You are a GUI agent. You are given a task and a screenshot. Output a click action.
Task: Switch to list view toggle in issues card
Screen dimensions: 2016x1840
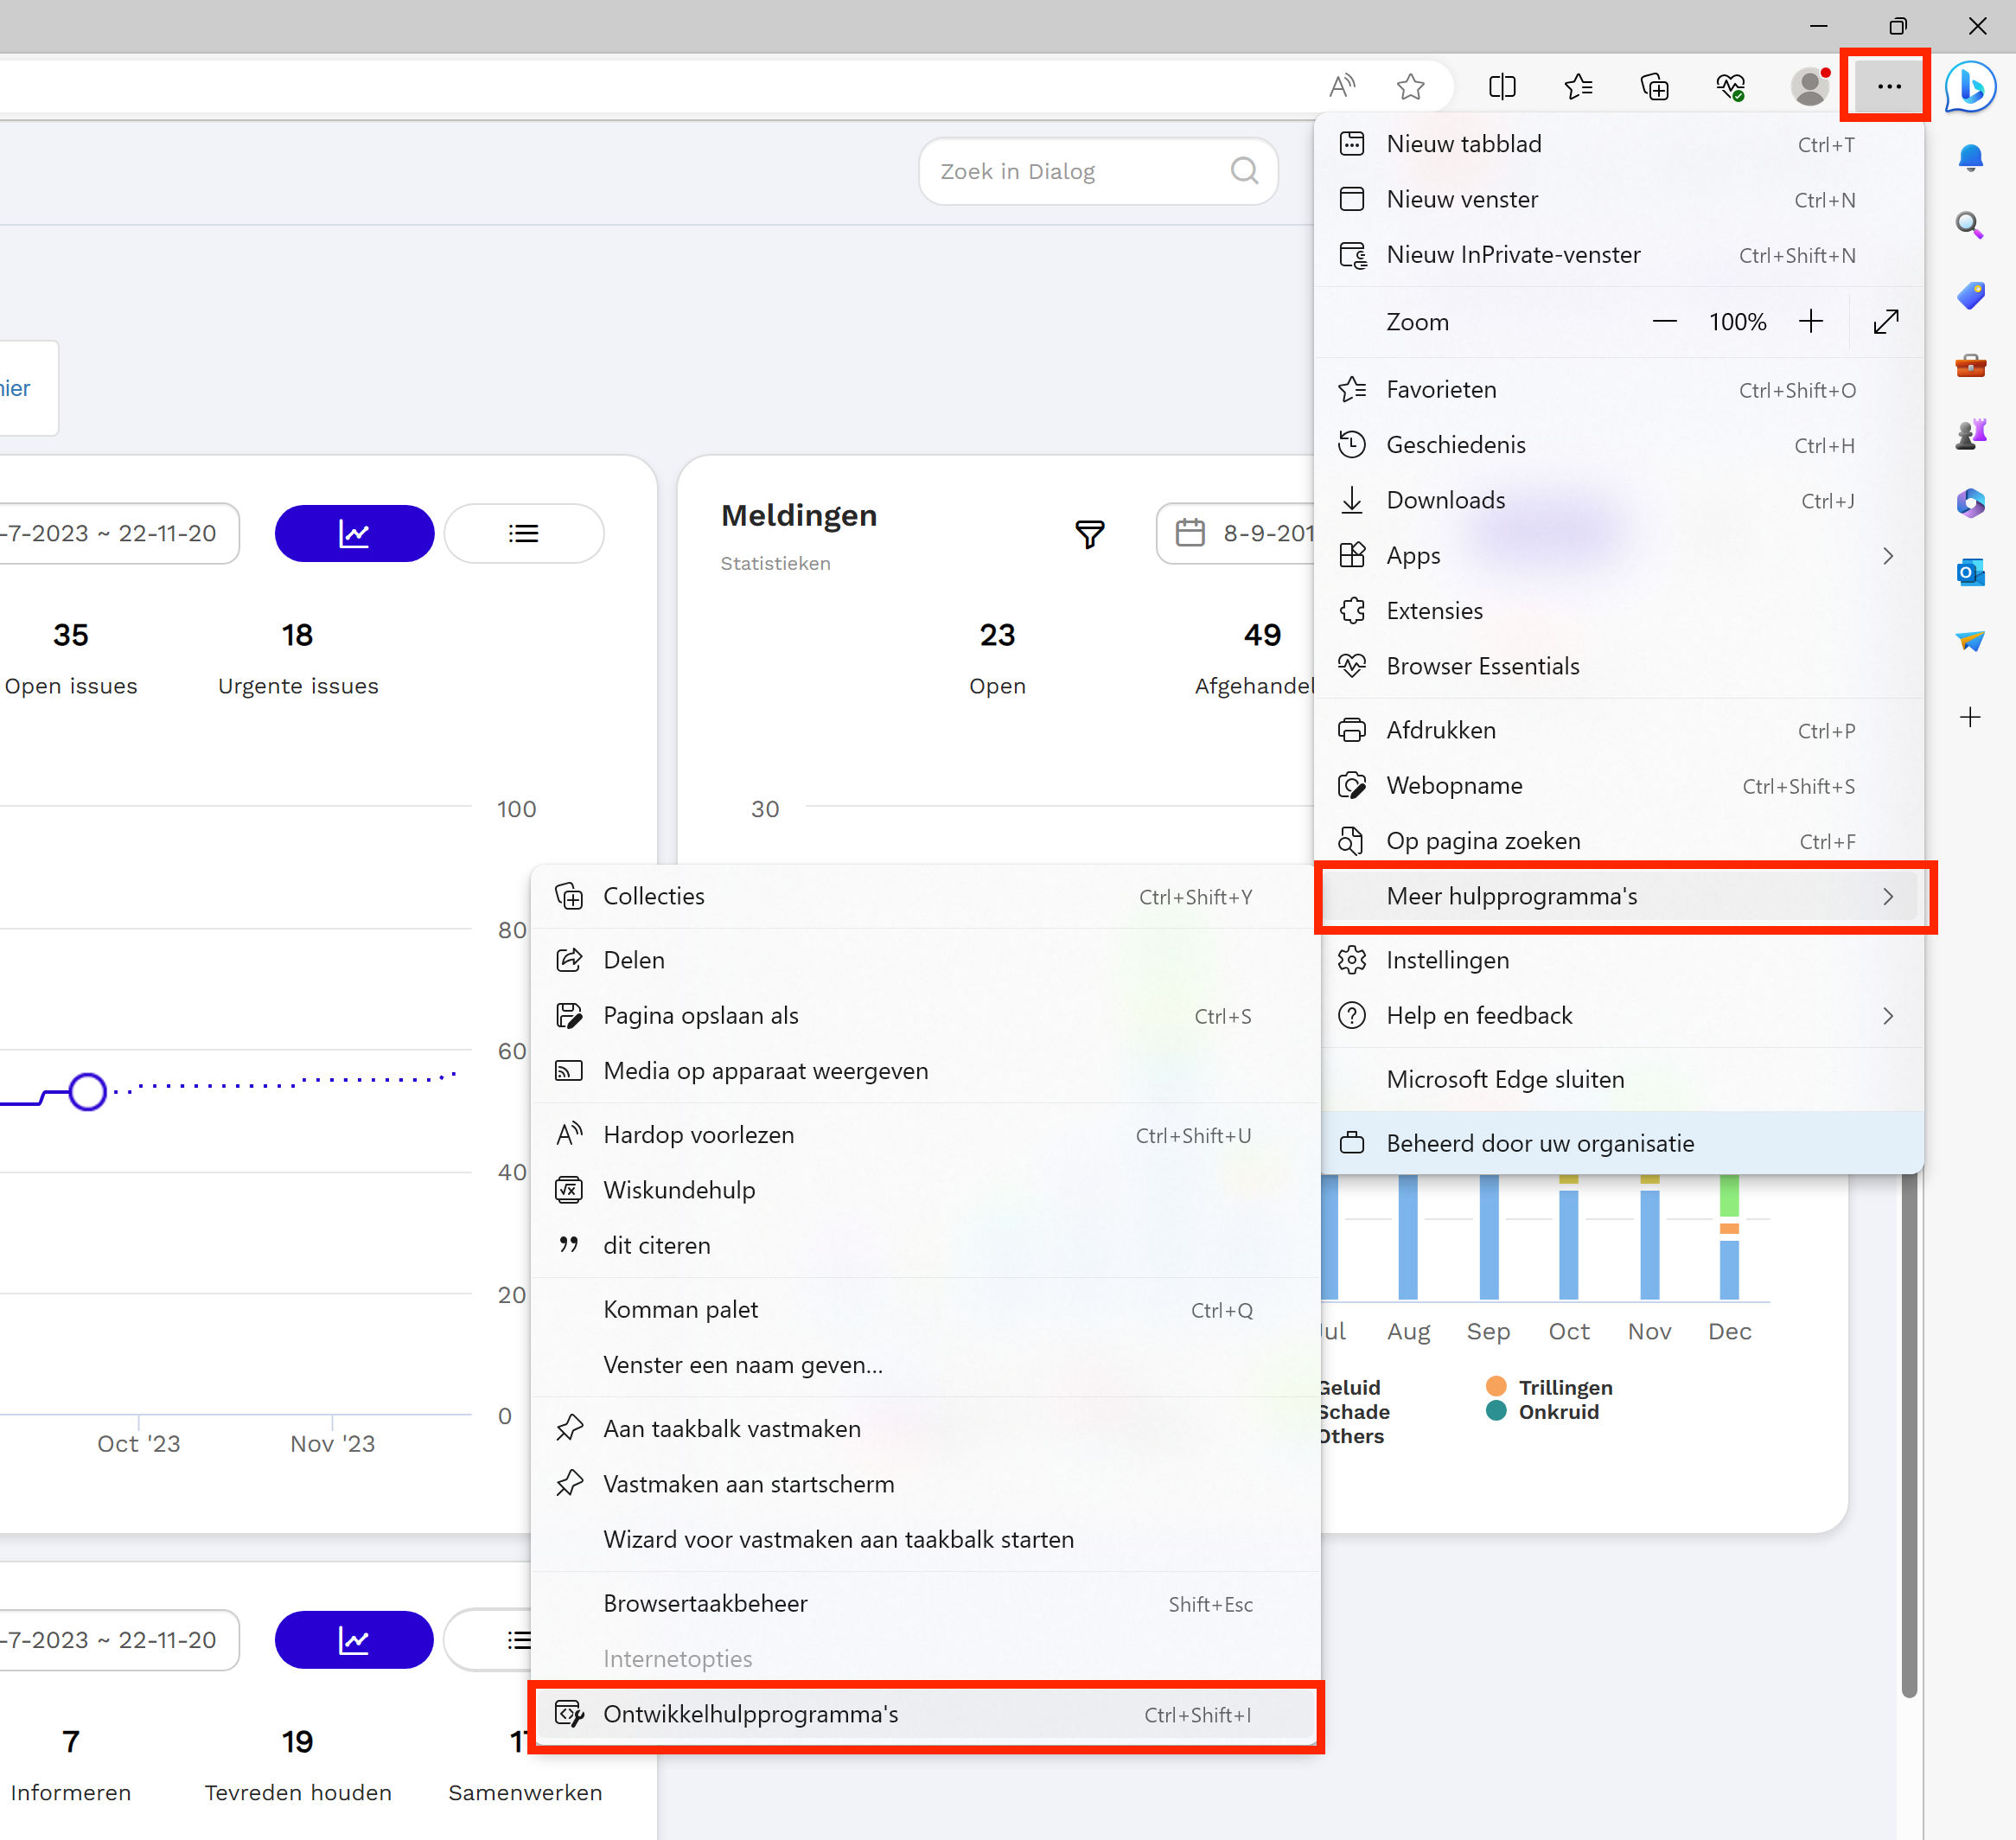(523, 533)
